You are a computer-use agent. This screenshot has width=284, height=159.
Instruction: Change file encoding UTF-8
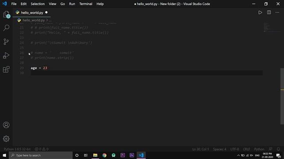pos(235,149)
